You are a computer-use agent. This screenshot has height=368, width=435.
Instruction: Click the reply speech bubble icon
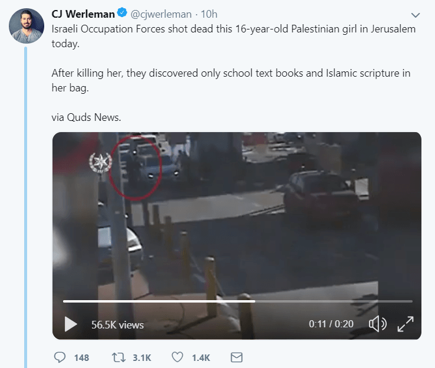(x=60, y=357)
